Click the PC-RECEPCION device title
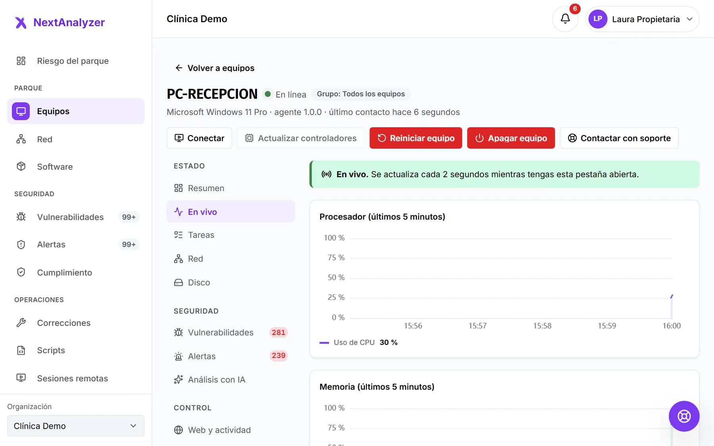The image size is (714, 446). pos(212,94)
